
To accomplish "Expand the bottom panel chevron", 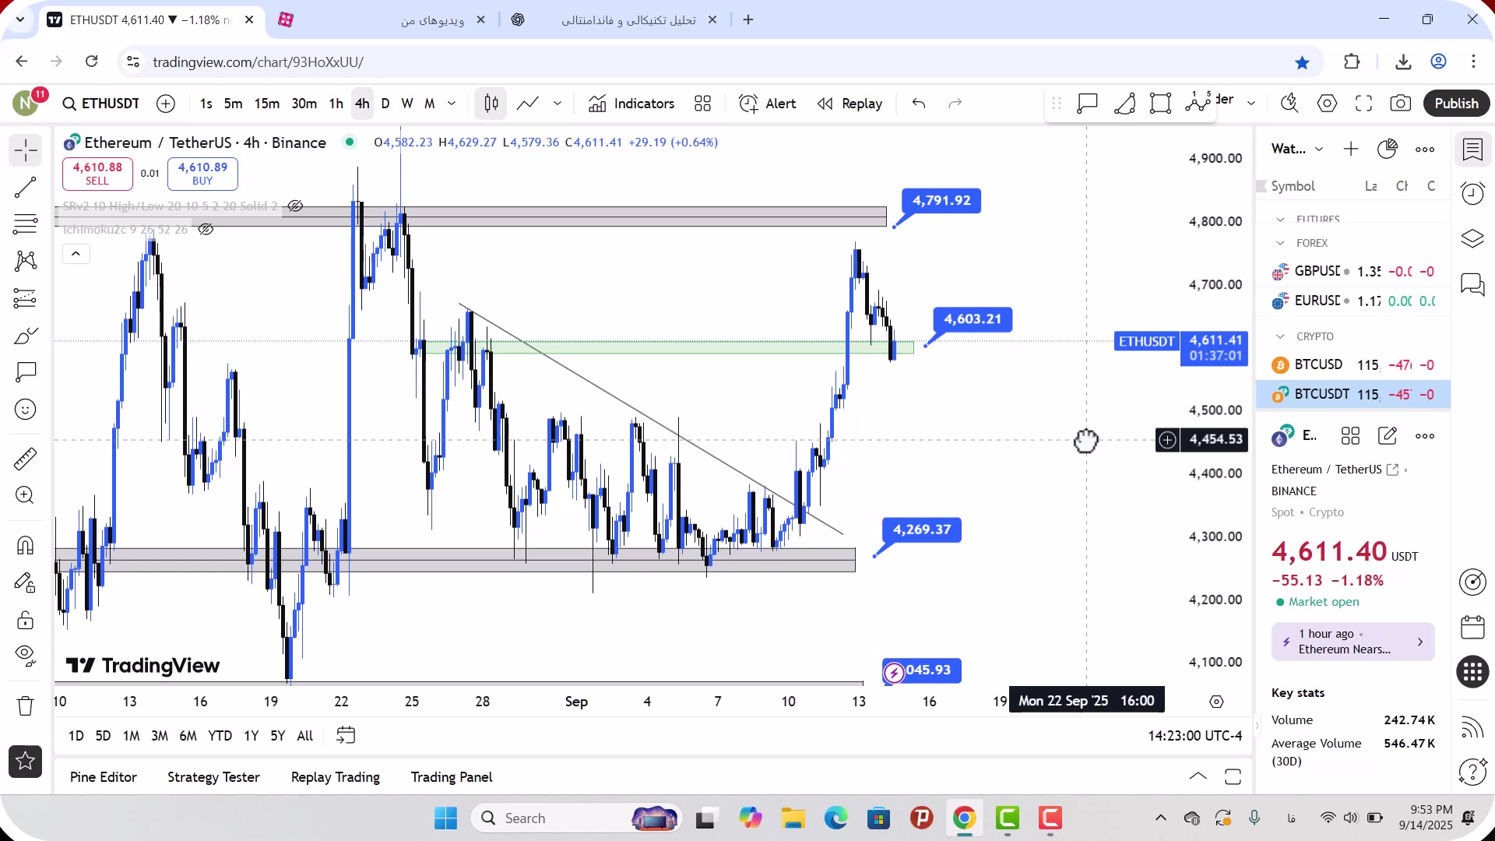I will coord(1198,776).
